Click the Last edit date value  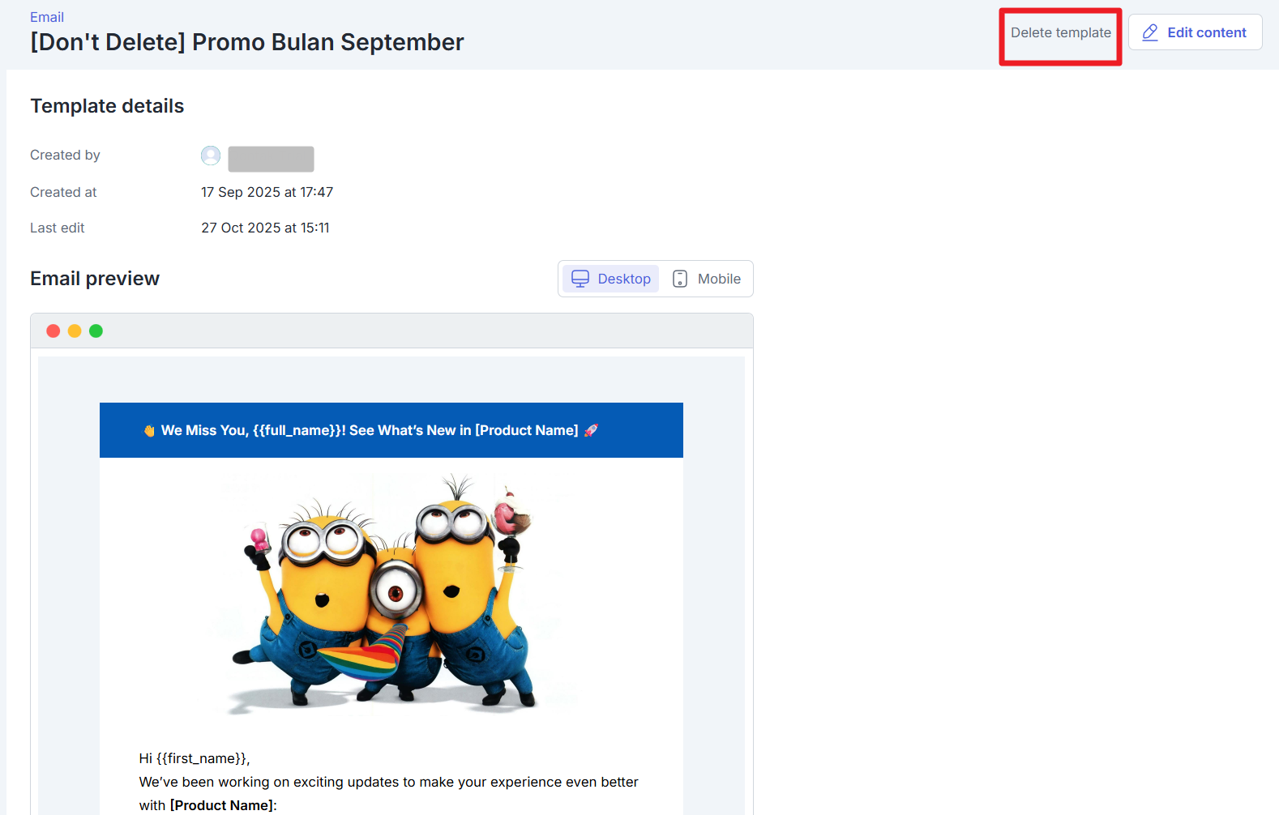265,228
